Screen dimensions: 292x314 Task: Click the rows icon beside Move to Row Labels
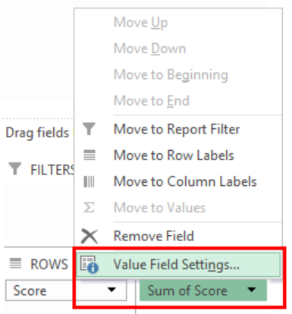(x=89, y=155)
